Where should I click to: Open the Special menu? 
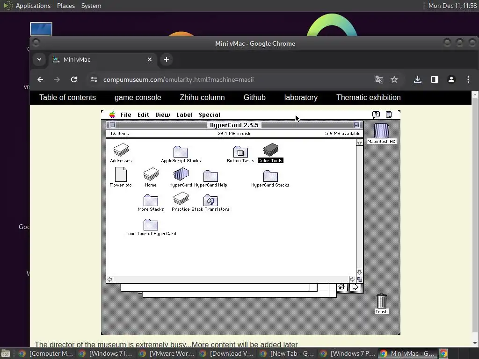coord(210,115)
